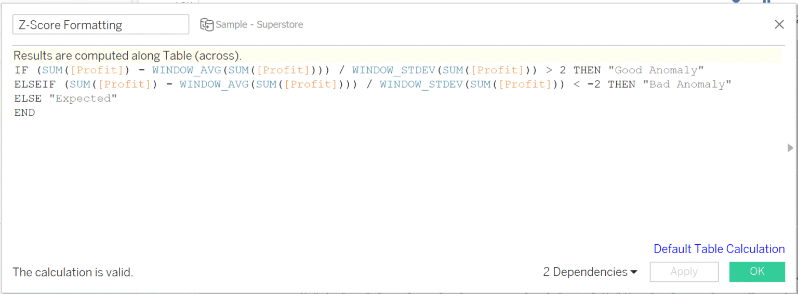Click the Sample - Superstore data source icon

tap(207, 25)
